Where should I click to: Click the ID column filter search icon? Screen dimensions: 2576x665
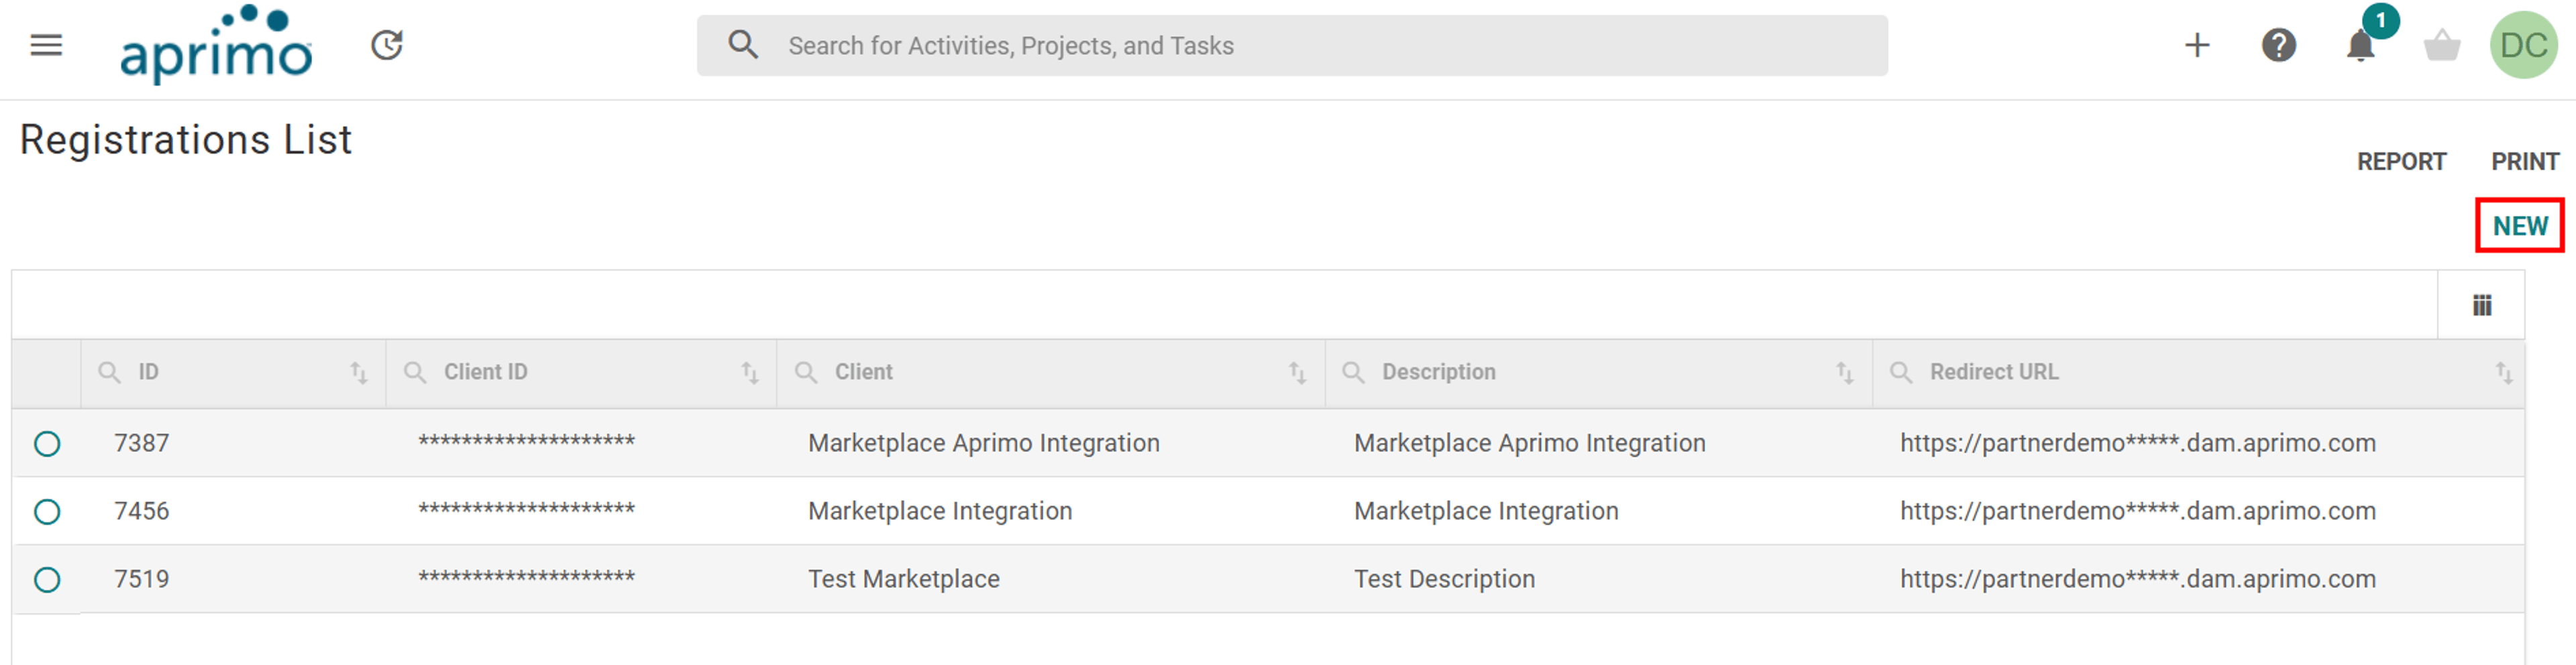[x=110, y=373]
